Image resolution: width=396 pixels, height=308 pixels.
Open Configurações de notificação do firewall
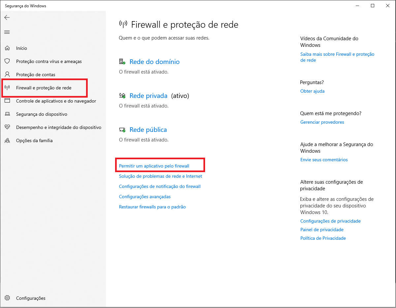tap(160, 186)
